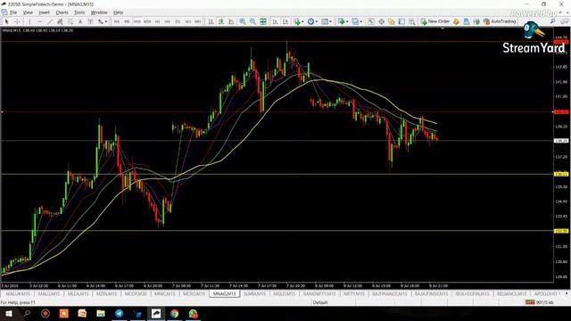
Task: Switch to M30 timeframe
Action: 147,21
